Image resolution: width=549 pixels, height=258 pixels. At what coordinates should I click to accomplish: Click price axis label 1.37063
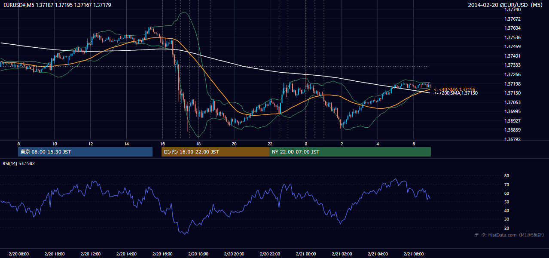pos(512,102)
